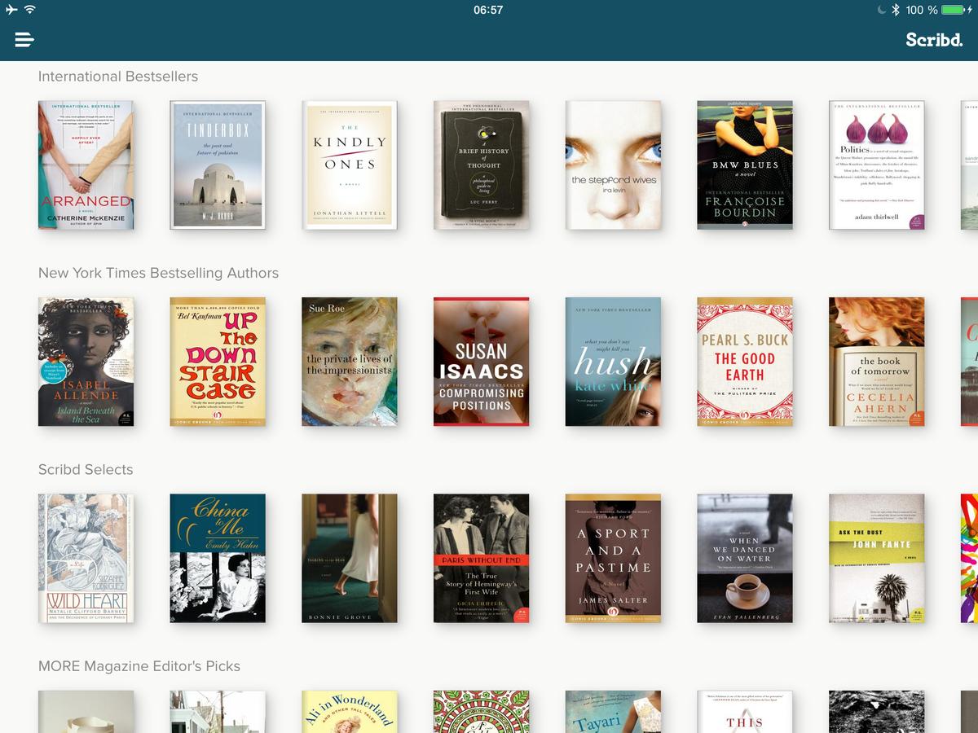Open MORE Magazine Editor's Picks heading
978x733 pixels.
(139, 666)
